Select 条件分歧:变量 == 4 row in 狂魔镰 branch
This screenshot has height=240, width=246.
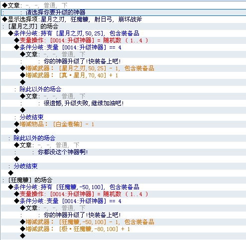click(123, 201)
